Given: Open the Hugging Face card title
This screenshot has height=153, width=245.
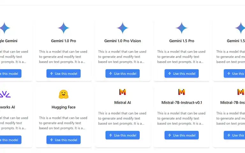Looking at the screenshot, I should [63, 107].
